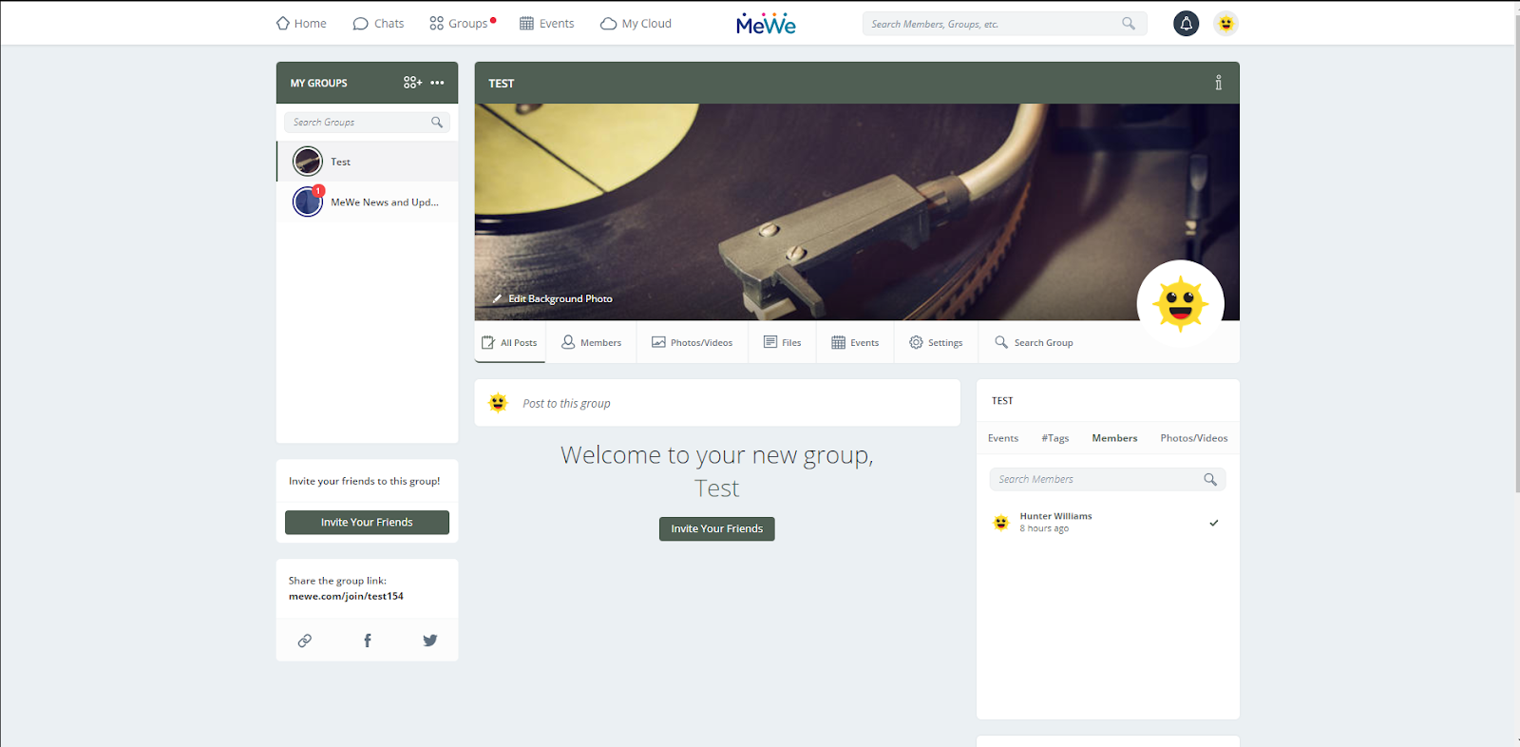Copy group link using chain icon
Viewport: 1520px width, 747px height.
coord(304,641)
